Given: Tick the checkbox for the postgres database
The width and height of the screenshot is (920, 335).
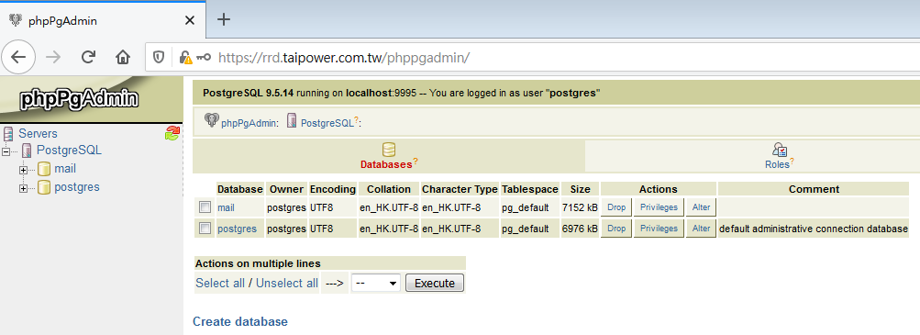Looking at the screenshot, I should 205,229.
